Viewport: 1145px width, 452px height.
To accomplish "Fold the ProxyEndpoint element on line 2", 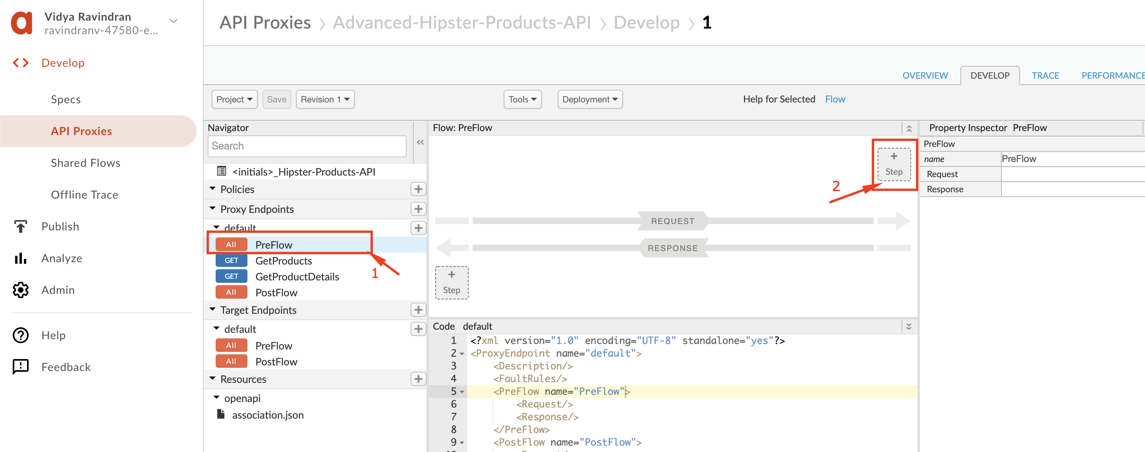I will [462, 354].
